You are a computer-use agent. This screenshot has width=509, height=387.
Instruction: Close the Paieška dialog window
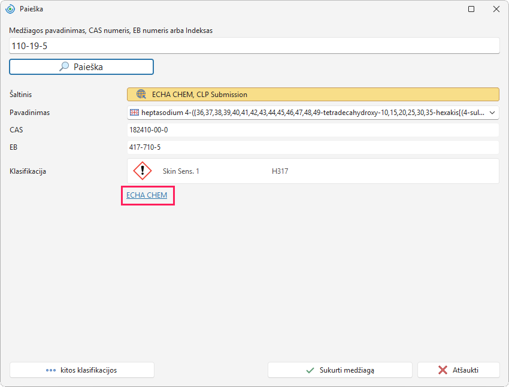[496, 9]
